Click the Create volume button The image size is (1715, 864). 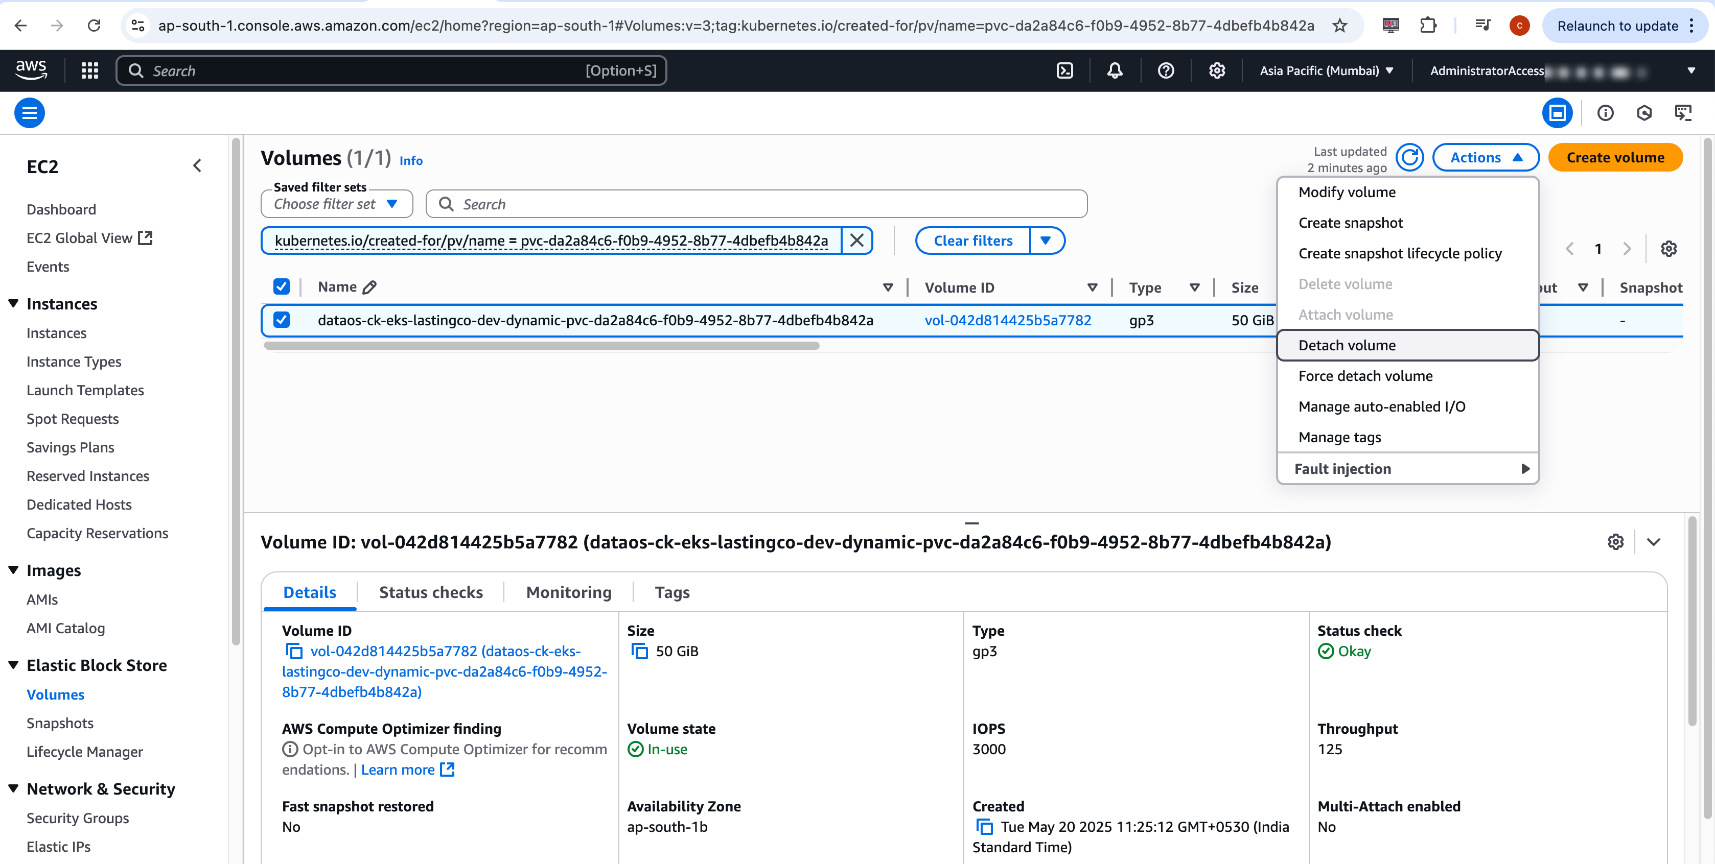point(1615,158)
